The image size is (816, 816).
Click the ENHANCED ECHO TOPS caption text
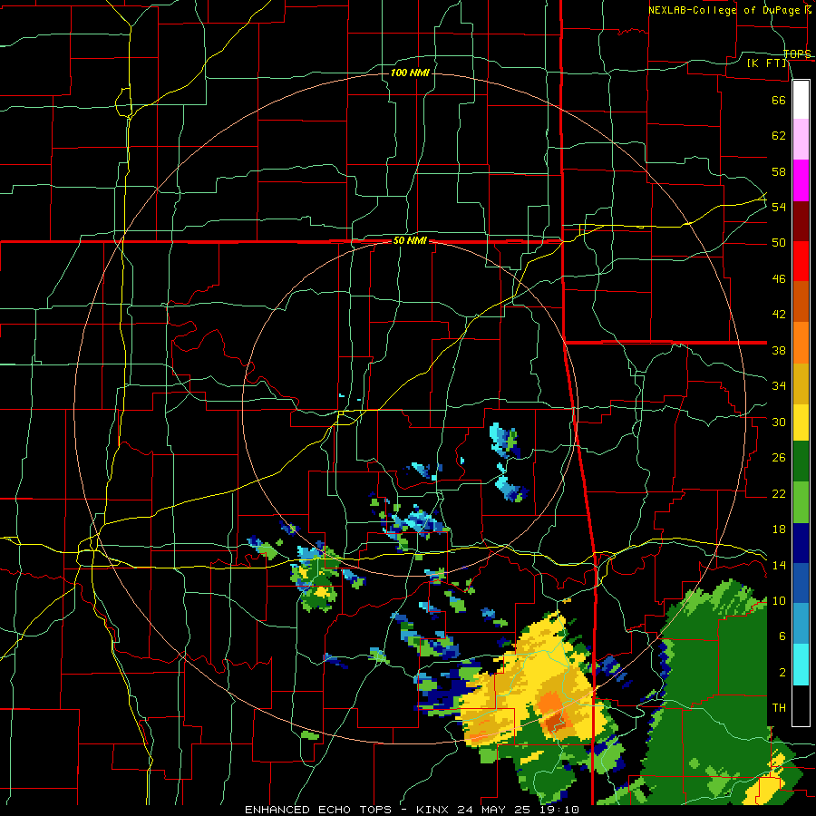pos(318,810)
